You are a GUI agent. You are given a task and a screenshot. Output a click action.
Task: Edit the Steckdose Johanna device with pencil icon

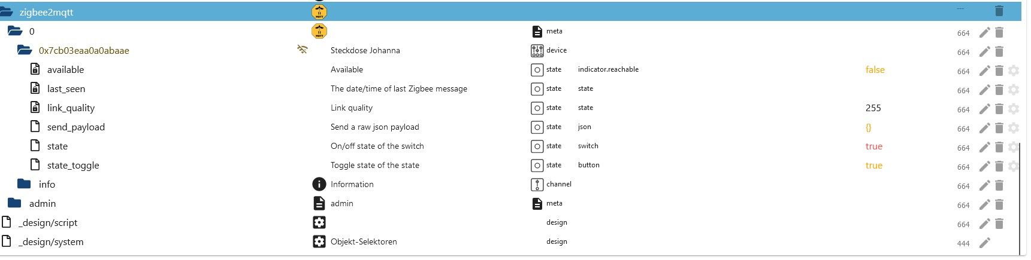pos(984,51)
